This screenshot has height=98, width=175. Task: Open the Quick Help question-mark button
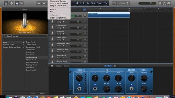point(11,4)
